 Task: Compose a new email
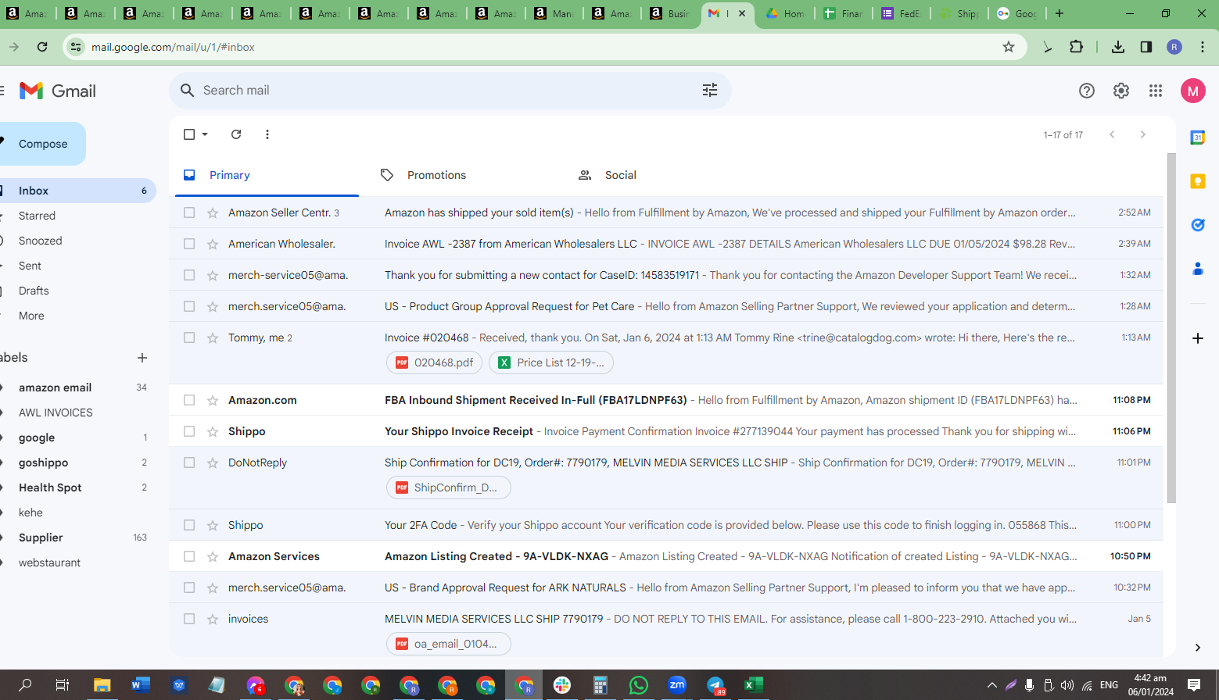pyautogui.click(x=42, y=144)
